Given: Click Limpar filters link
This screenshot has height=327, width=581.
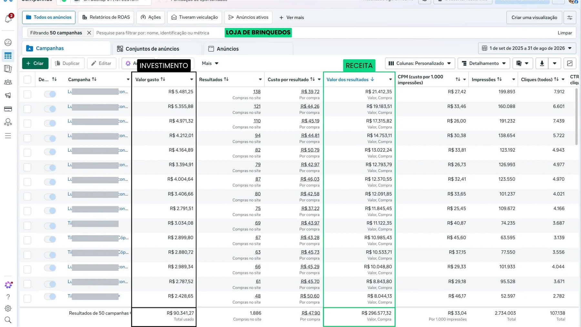Looking at the screenshot, I should pyautogui.click(x=565, y=33).
